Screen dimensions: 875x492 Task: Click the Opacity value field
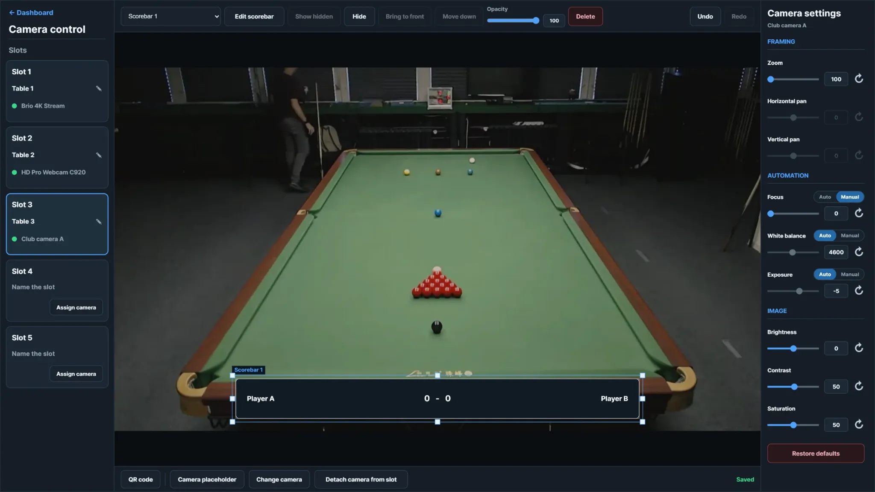point(554,20)
